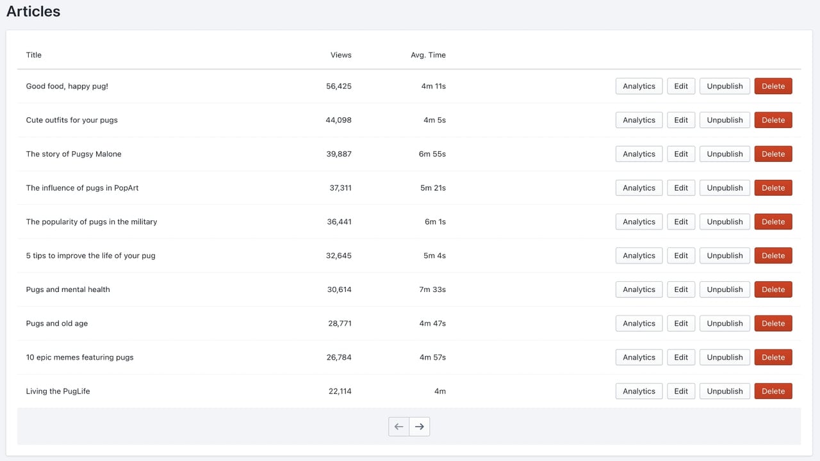Image resolution: width=820 pixels, height=461 pixels.
Task: Edit 'Living the PugLife' article
Action: (681, 392)
